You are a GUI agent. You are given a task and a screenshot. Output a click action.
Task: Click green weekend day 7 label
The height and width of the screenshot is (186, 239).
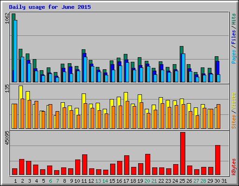pyautogui.click(x=57, y=181)
